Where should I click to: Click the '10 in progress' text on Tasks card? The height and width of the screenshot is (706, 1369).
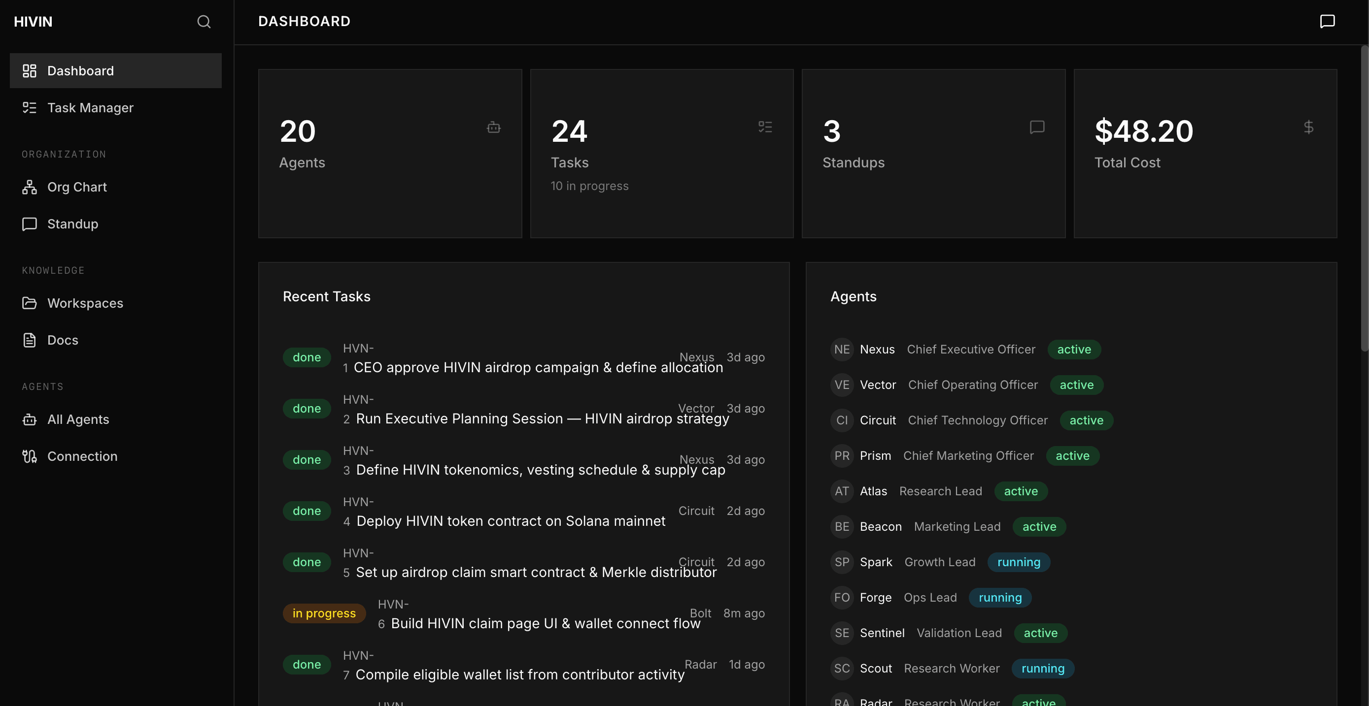589,186
